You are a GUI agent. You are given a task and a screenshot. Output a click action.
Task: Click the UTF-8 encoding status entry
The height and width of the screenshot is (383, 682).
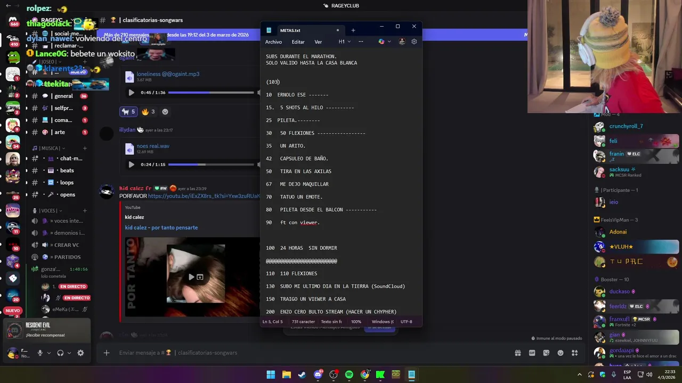click(x=407, y=322)
